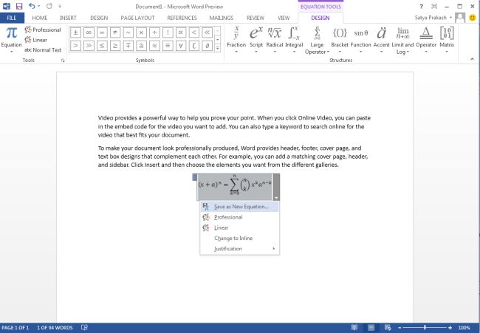Open the Matrix structures dropdown
Viewport: 480px width, 333px height.
click(447, 40)
